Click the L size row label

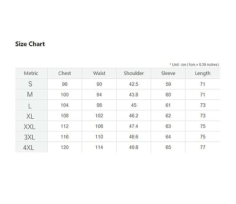30,106
